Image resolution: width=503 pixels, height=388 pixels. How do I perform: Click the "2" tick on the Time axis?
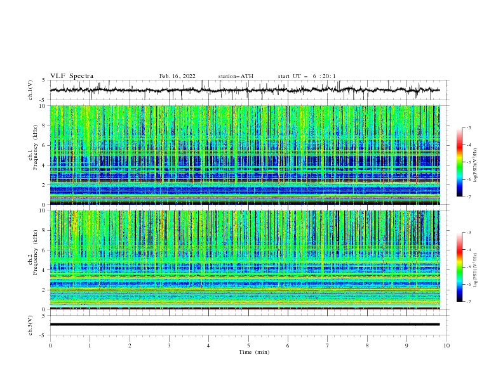(130, 346)
